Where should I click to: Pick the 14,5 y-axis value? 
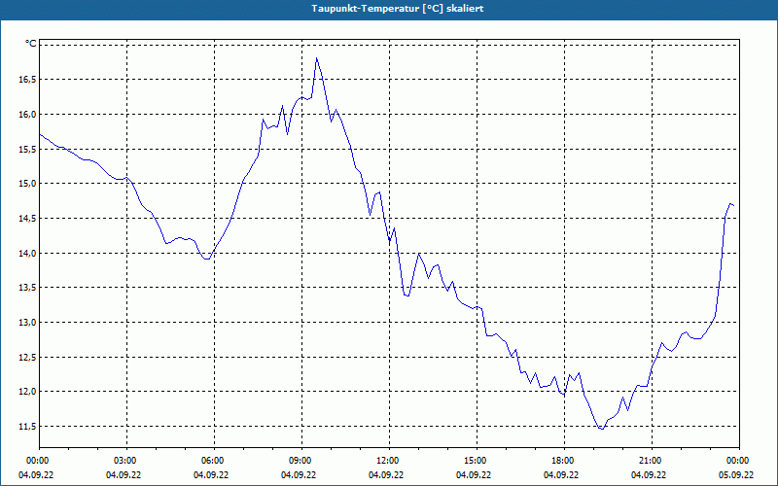pyautogui.click(x=28, y=218)
